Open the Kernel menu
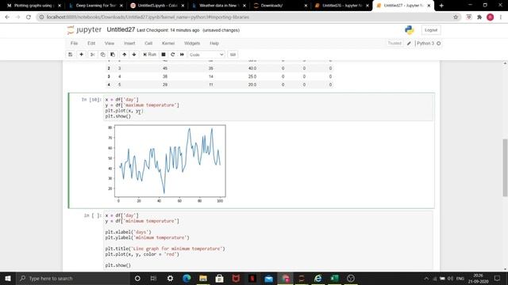This screenshot has height=285, width=508. tap(168, 43)
